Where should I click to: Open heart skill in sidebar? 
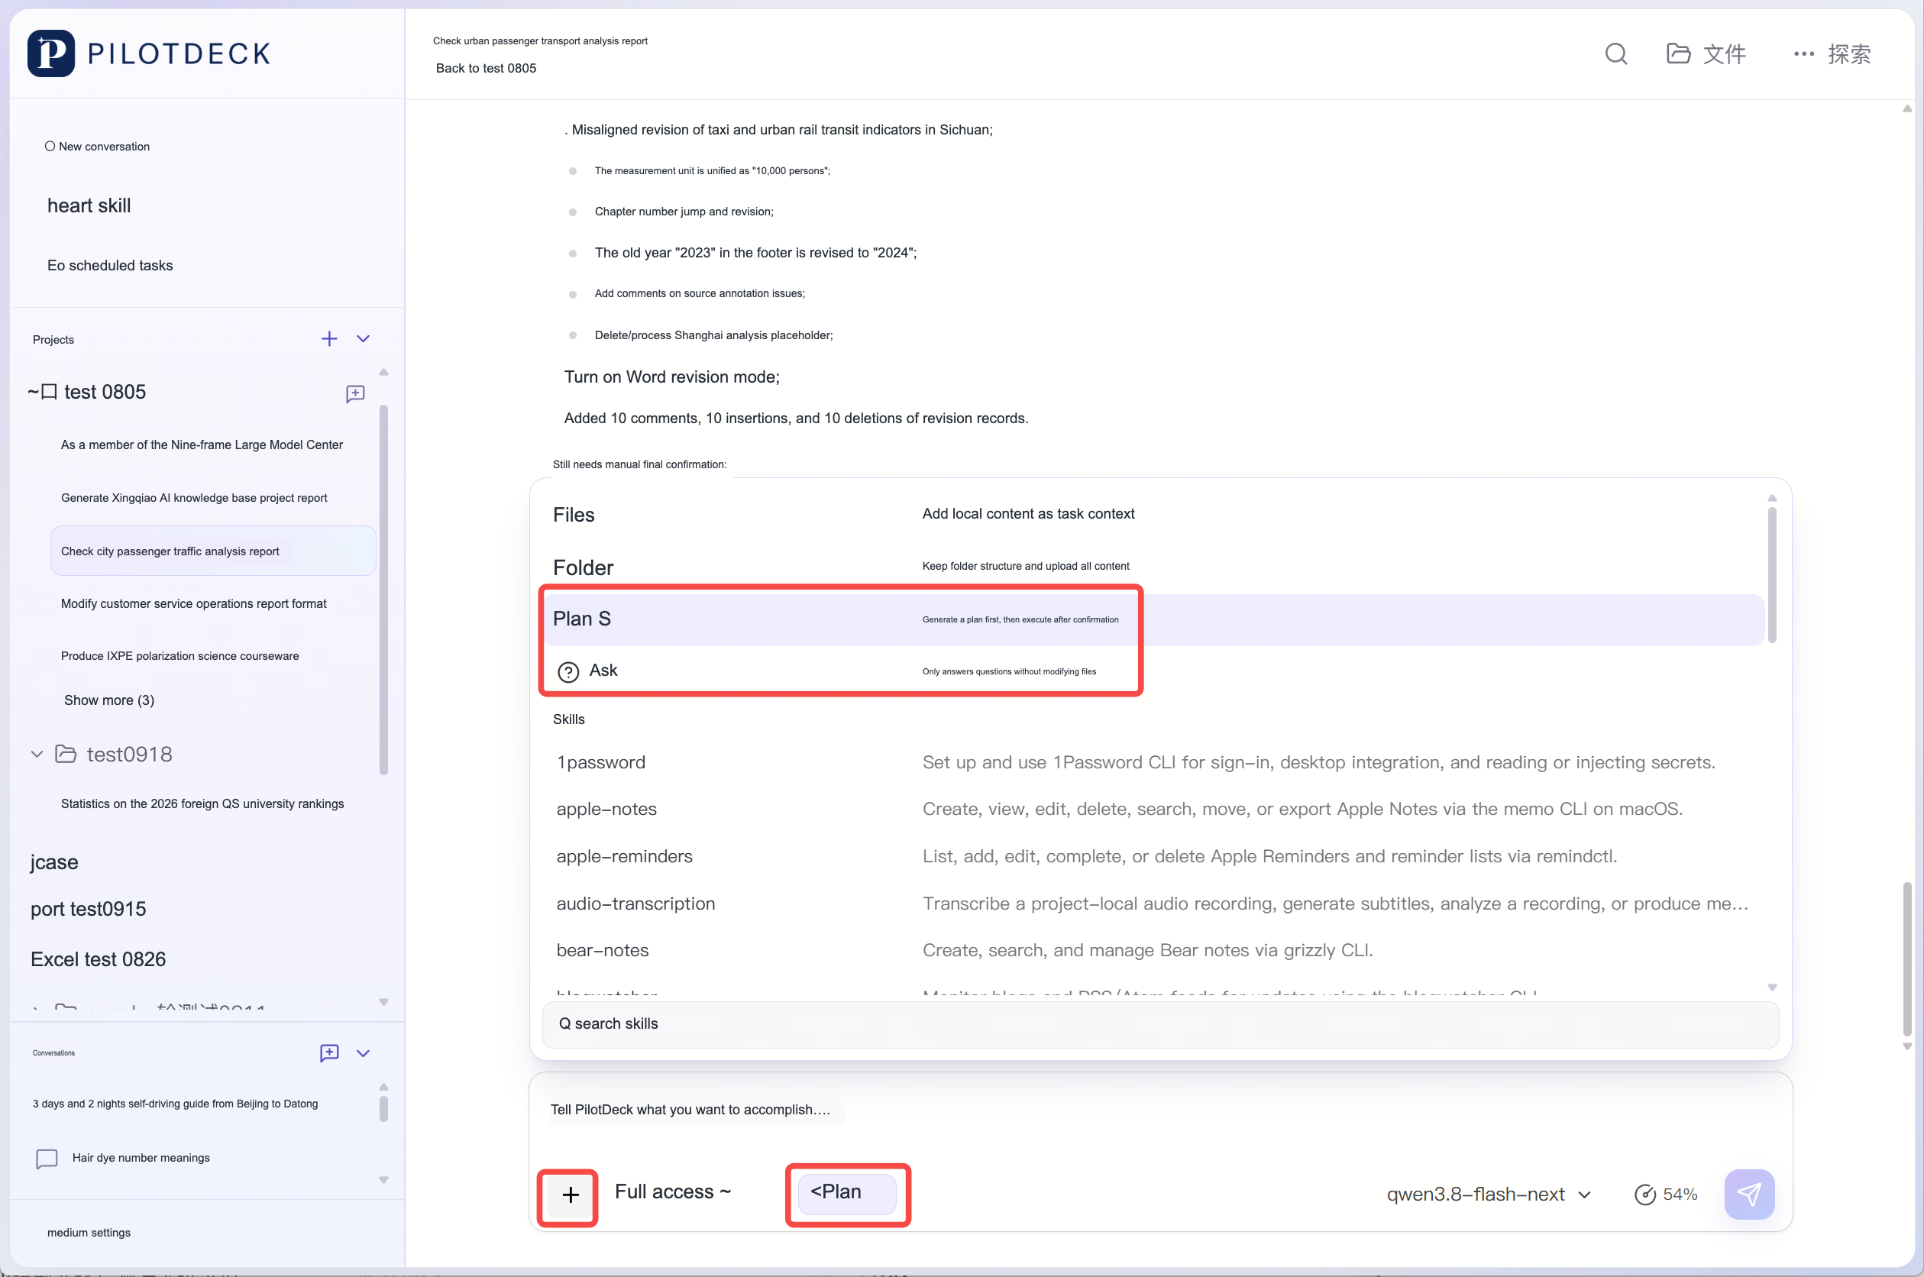coord(89,206)
